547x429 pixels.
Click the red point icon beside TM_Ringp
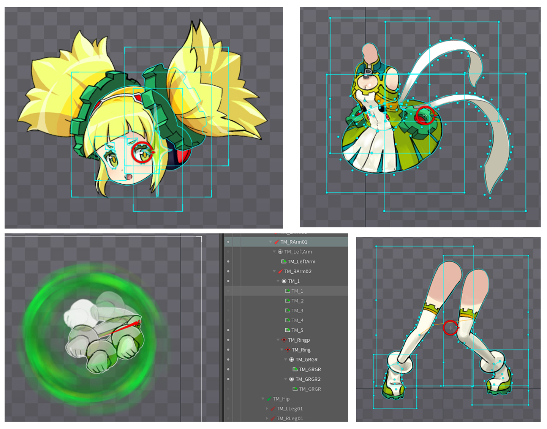284,340
